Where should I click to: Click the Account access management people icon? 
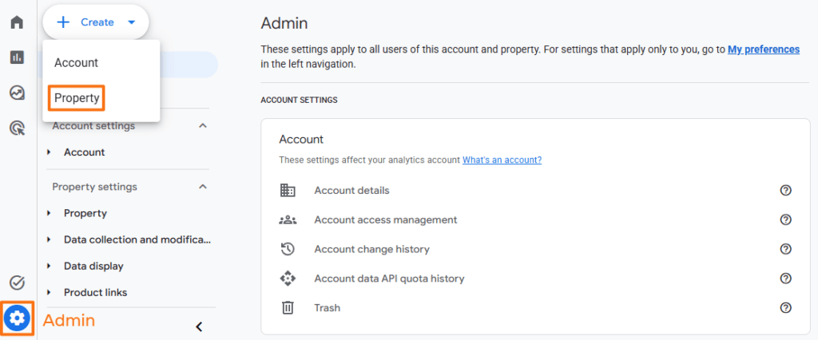click(288, 220)
